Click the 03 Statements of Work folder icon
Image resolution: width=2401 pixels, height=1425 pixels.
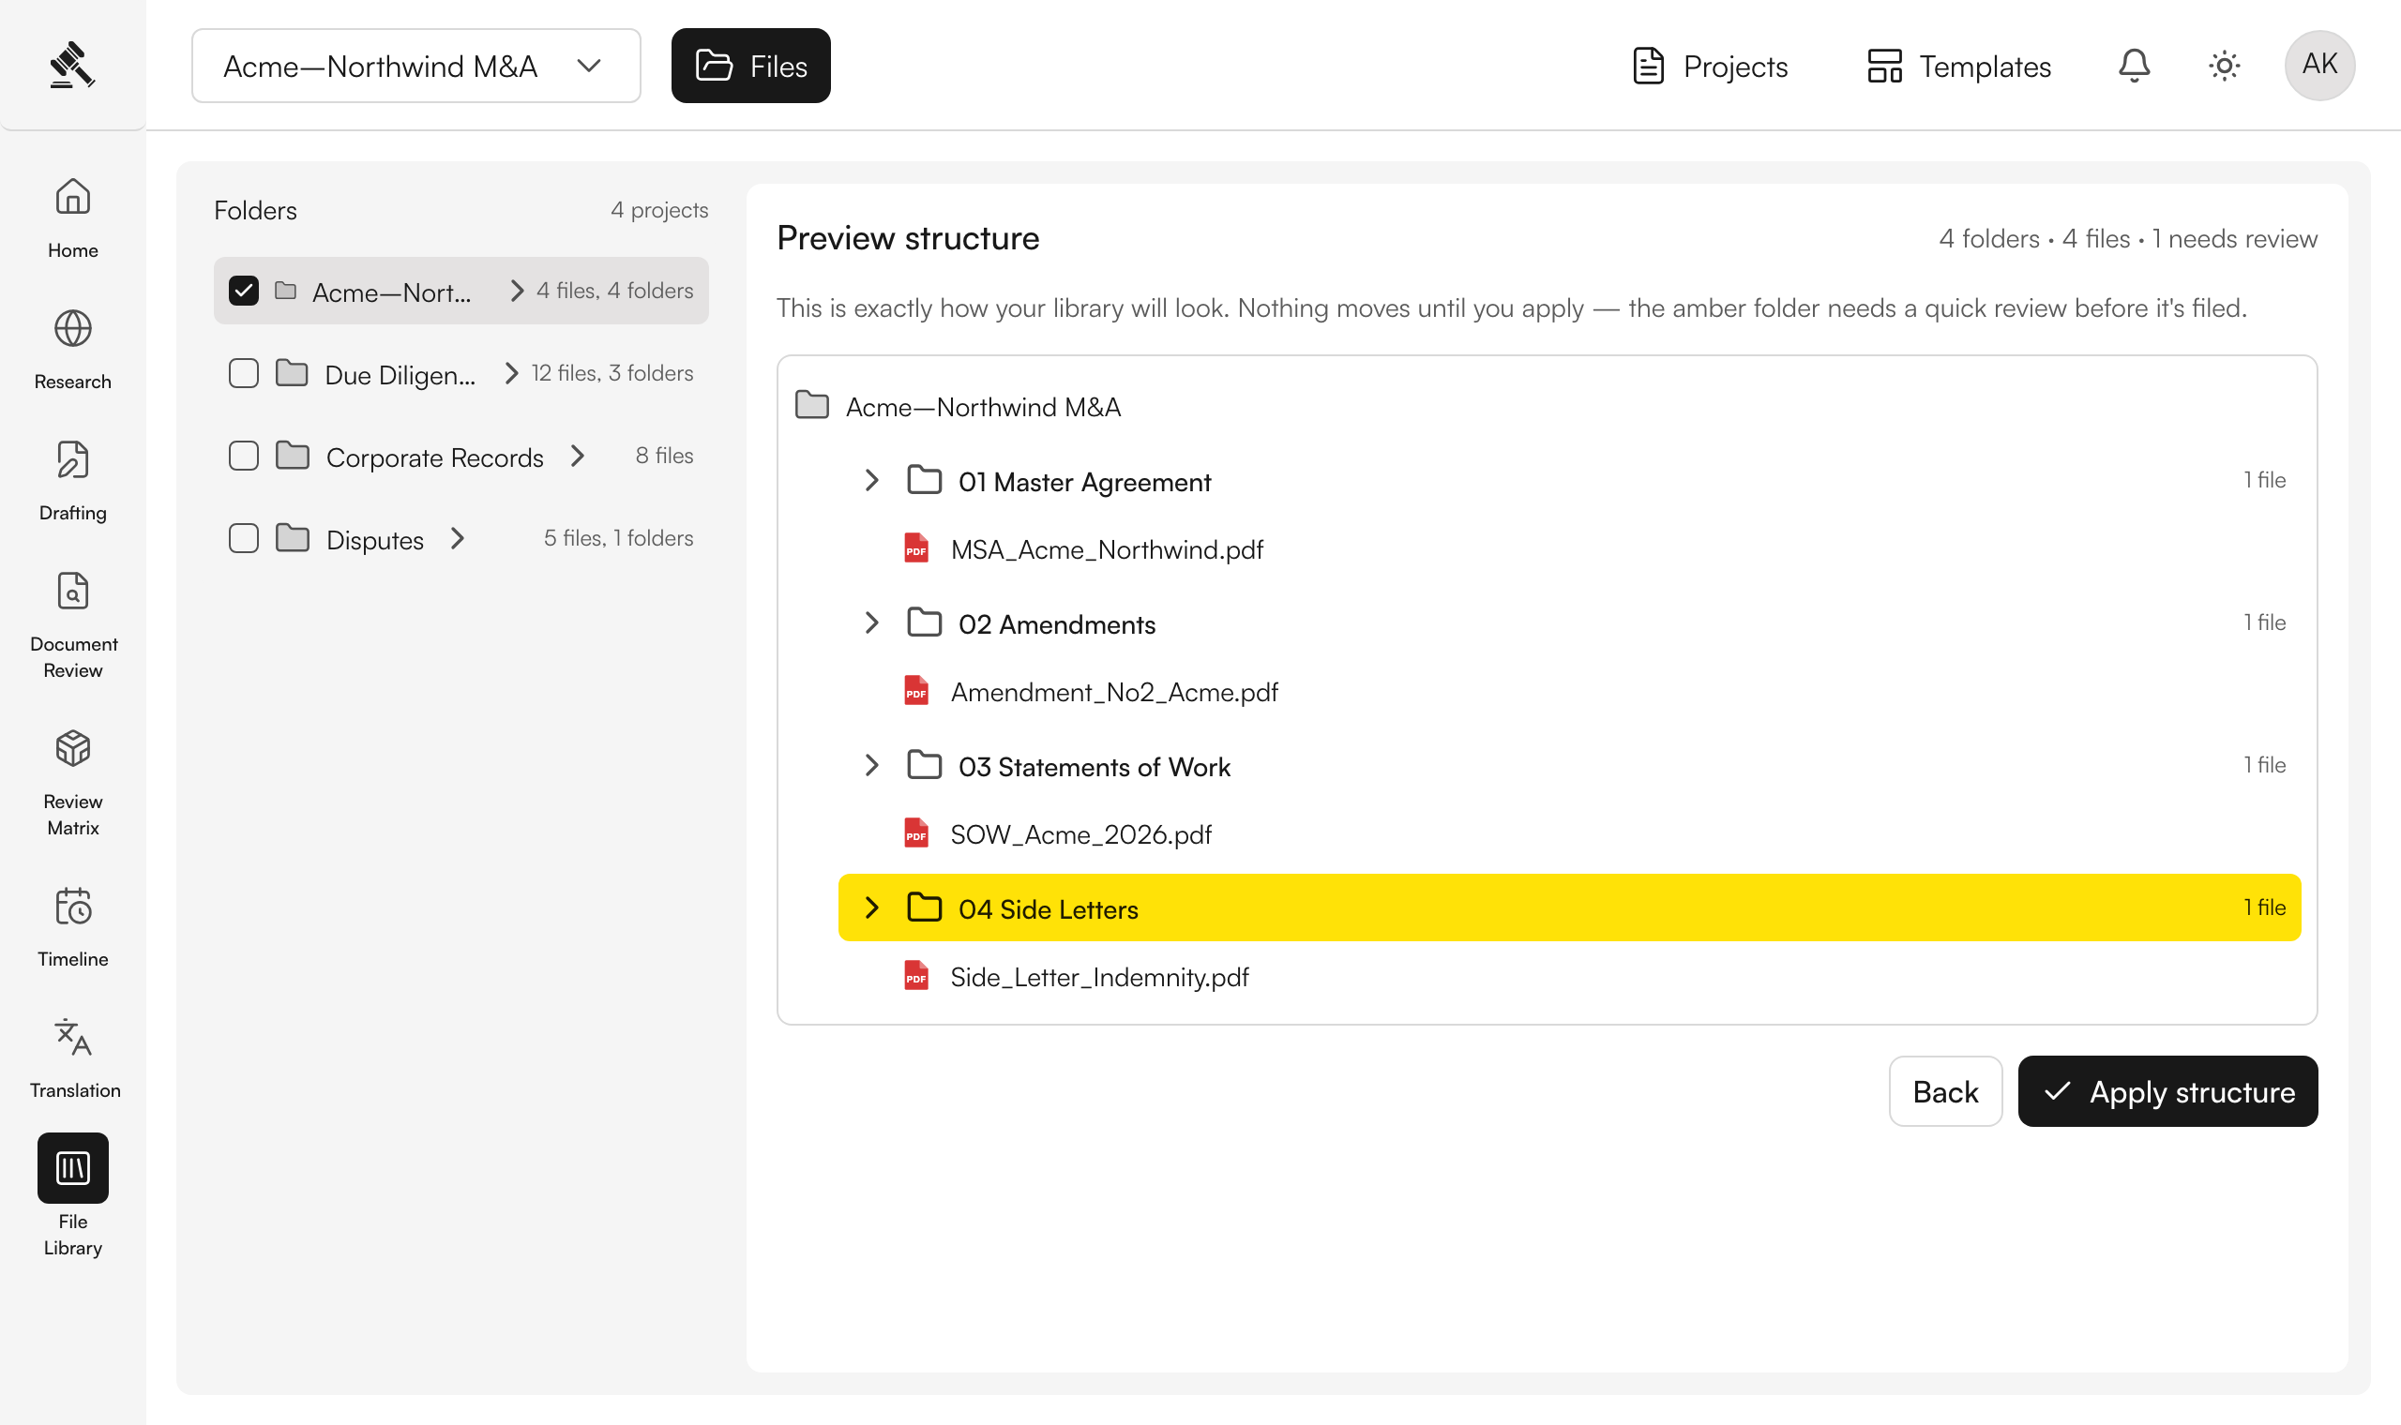924,765
